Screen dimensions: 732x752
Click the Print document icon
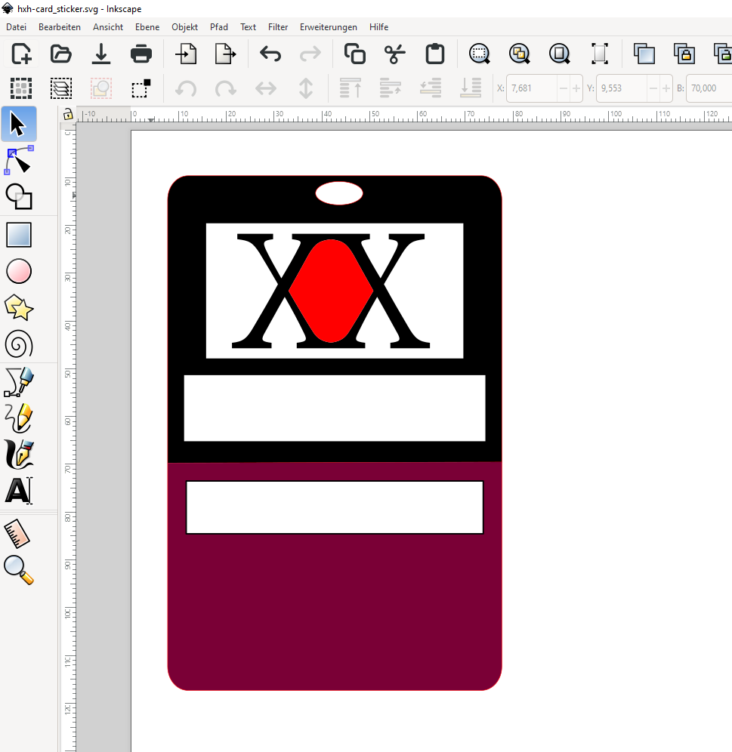[x=141, y=54]
